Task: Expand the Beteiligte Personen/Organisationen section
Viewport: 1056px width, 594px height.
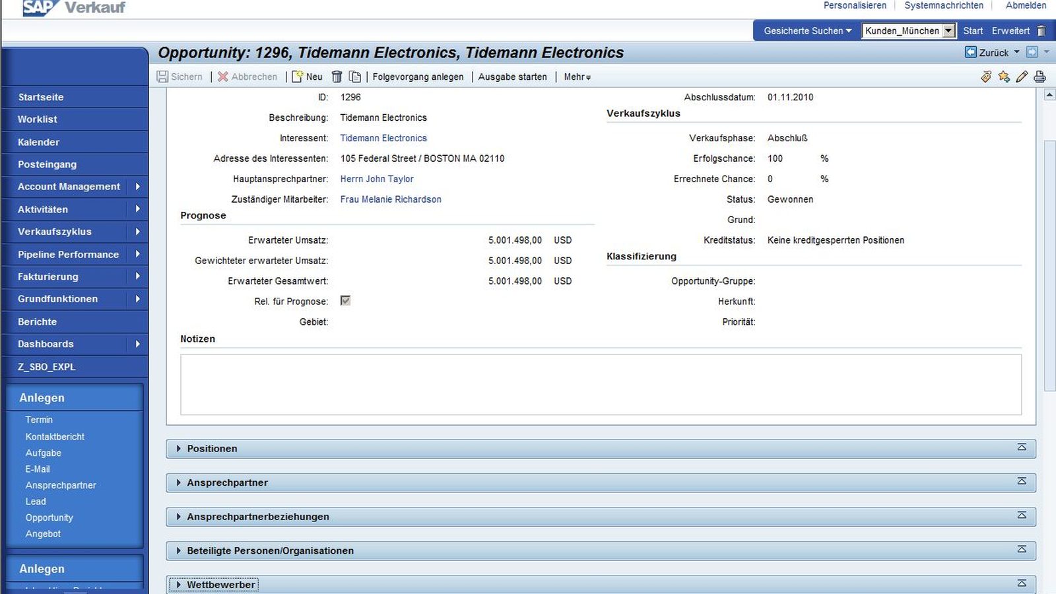Action: click(x=178, y=550)
